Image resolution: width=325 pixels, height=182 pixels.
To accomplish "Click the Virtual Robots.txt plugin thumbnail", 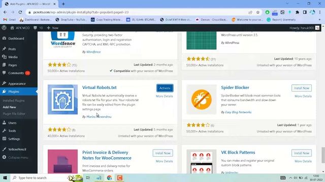I will [x=62, y=100].
